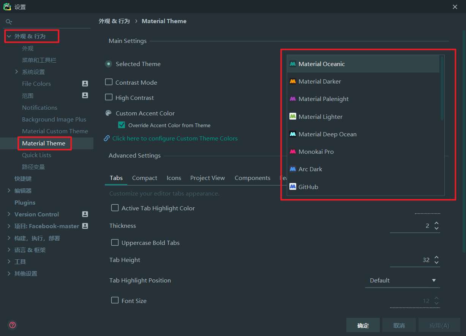Image resolution: width=466 pixels, height=336 pixels.
Task: Click the 应用(A) apply button
Action: coord(439,325)
